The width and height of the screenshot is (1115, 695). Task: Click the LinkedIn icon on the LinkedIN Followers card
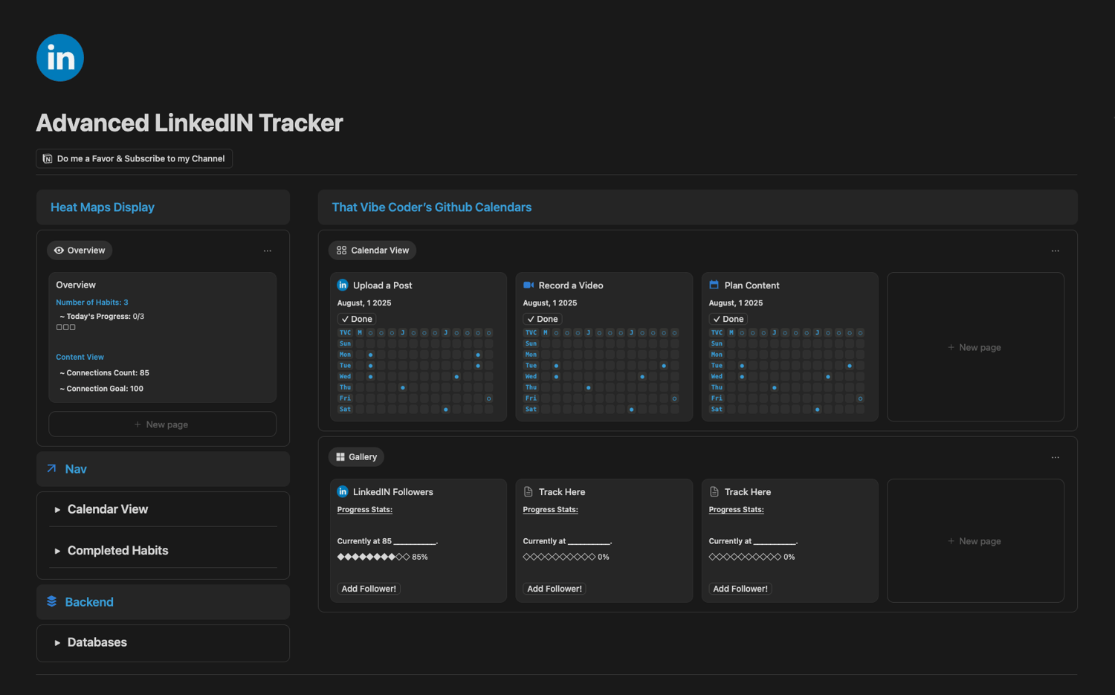tap(343, 491)
